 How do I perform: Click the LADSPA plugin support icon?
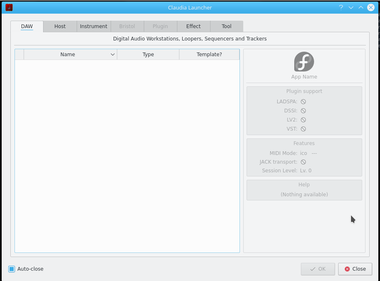coord(303,101)
